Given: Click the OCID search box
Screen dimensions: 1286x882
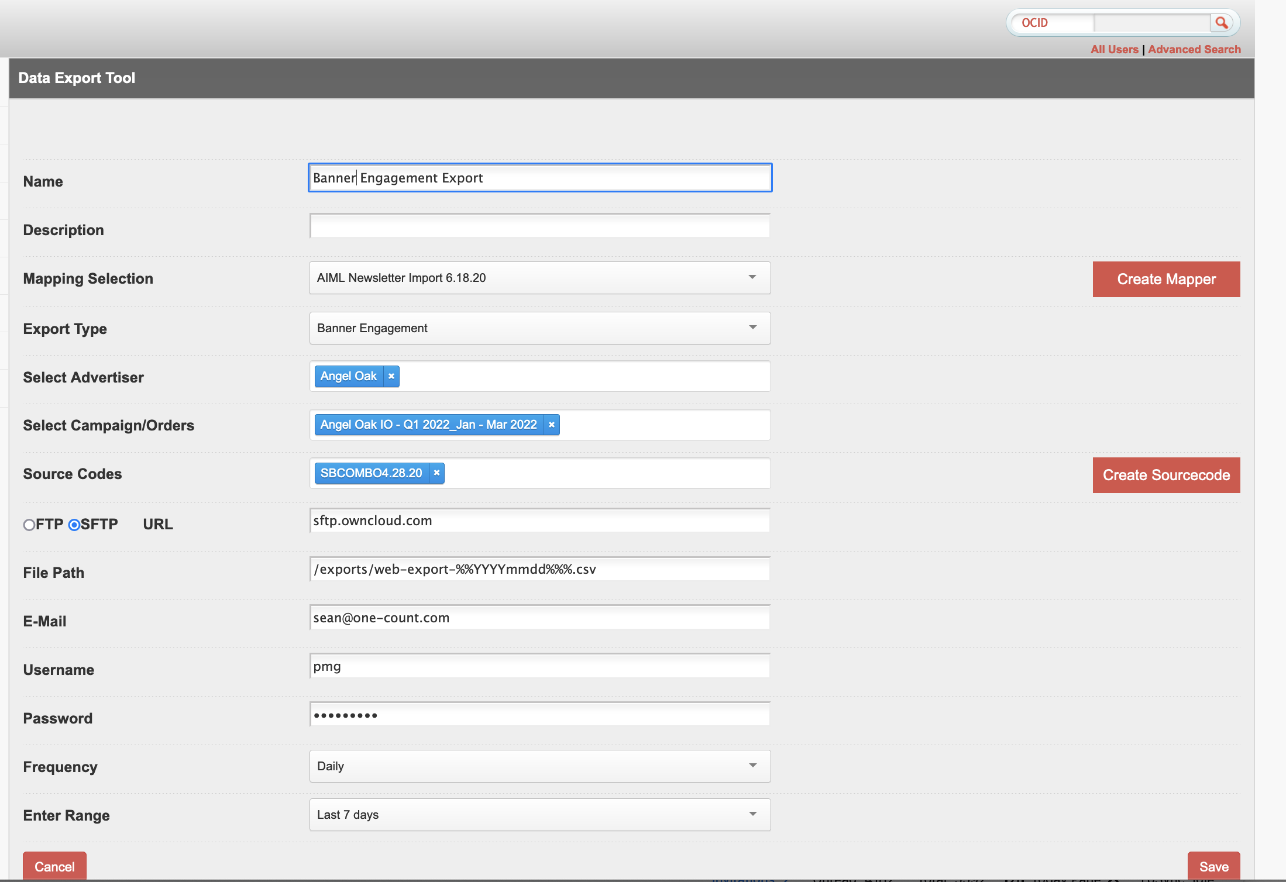Looking at the screenshot, I should [1151, 23].
